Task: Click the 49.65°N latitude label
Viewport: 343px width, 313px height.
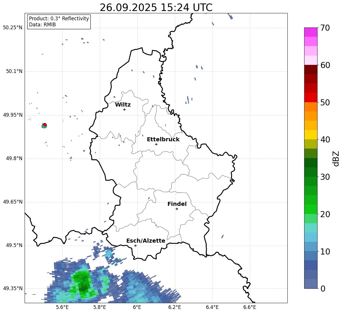Action: (13, 202)
